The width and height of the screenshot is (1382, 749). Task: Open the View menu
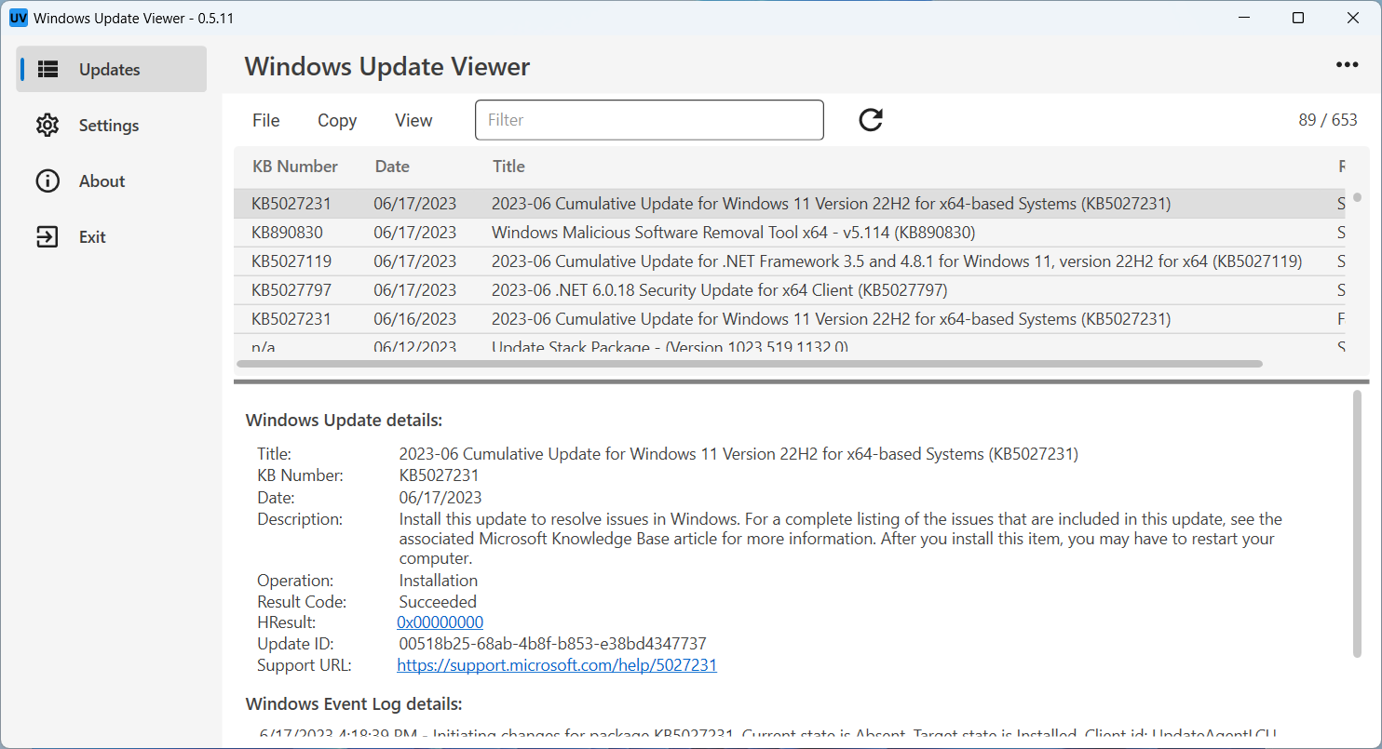[413, 120]
